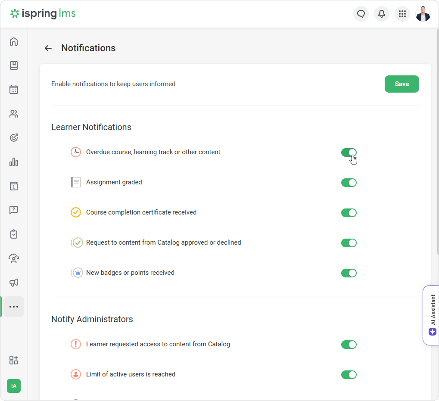This screenshot has height=401, width=439.
Task: Open the Courses book icon in sidebar
Action: coord(14,65)
